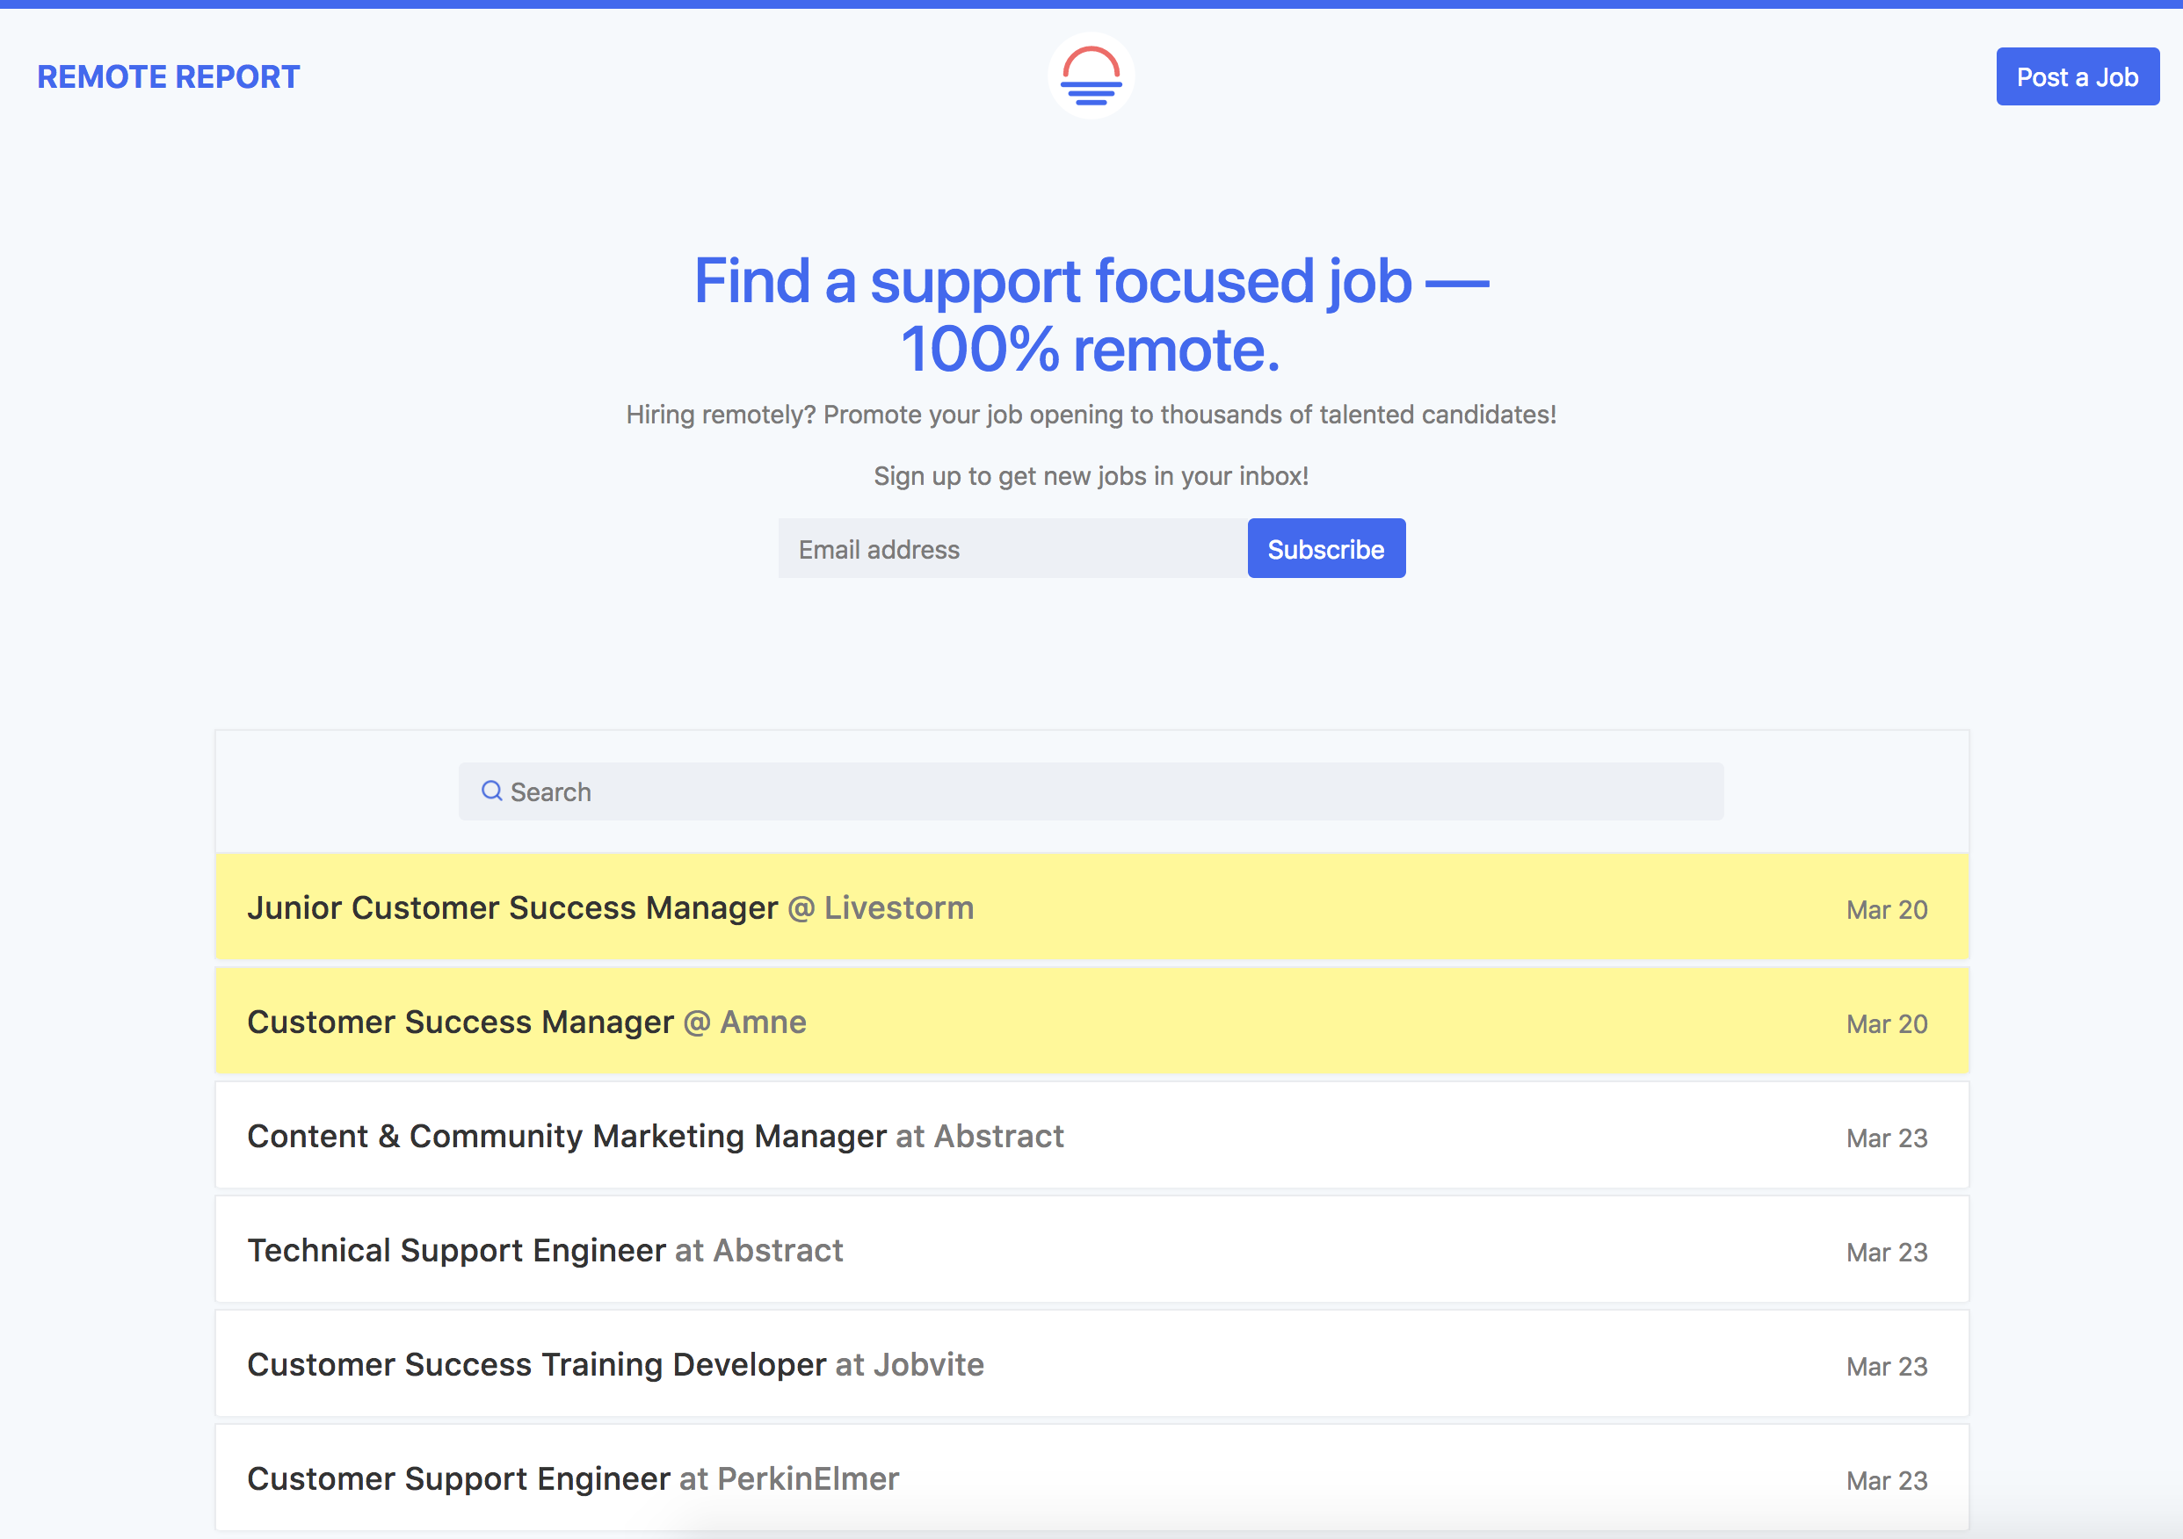Open Customer Success Manager @ Amne listing
This screenshot has height=1539, width=2183.
pyautogui.click(x=1091, y=1021)
